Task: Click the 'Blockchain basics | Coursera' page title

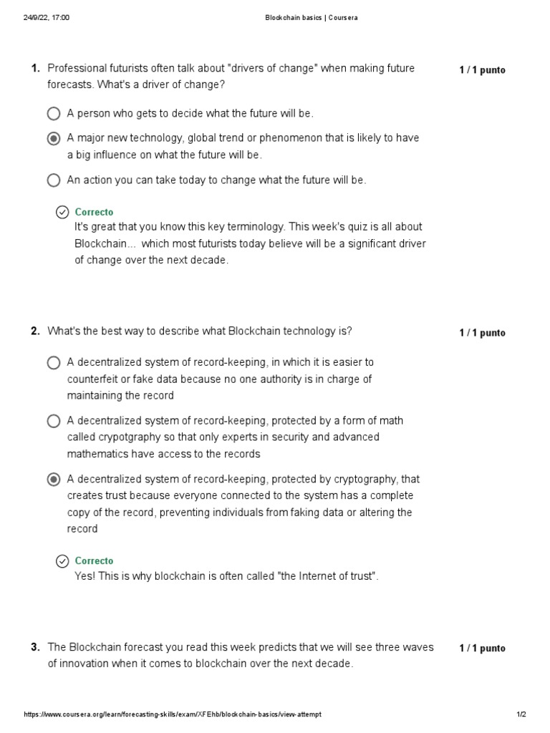Action: coord(310,17)
